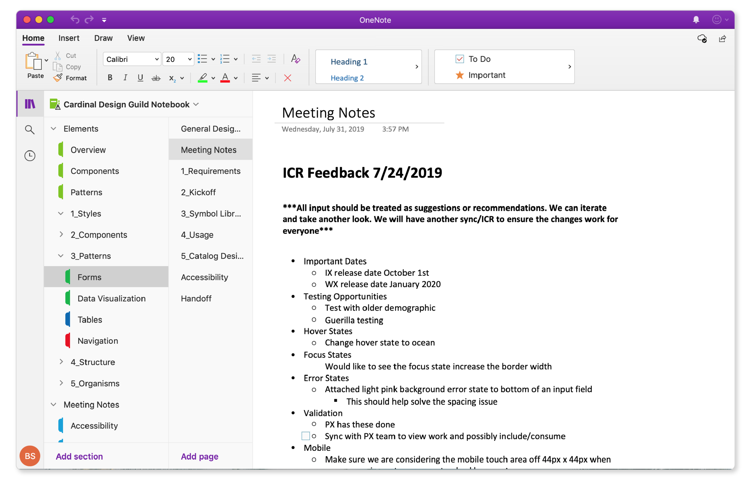751x480 pixels.
Task: Open the Draw tab
Action: click(103, 38)
